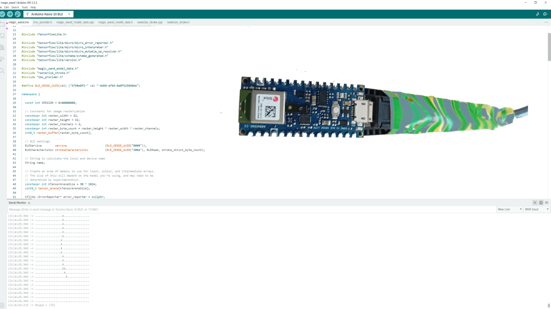Open the Boards Manager in the sidebar

[2, 35]
